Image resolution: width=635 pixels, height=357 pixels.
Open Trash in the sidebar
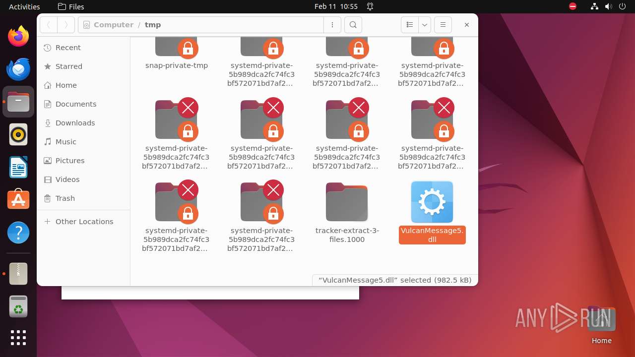[84, 198]
